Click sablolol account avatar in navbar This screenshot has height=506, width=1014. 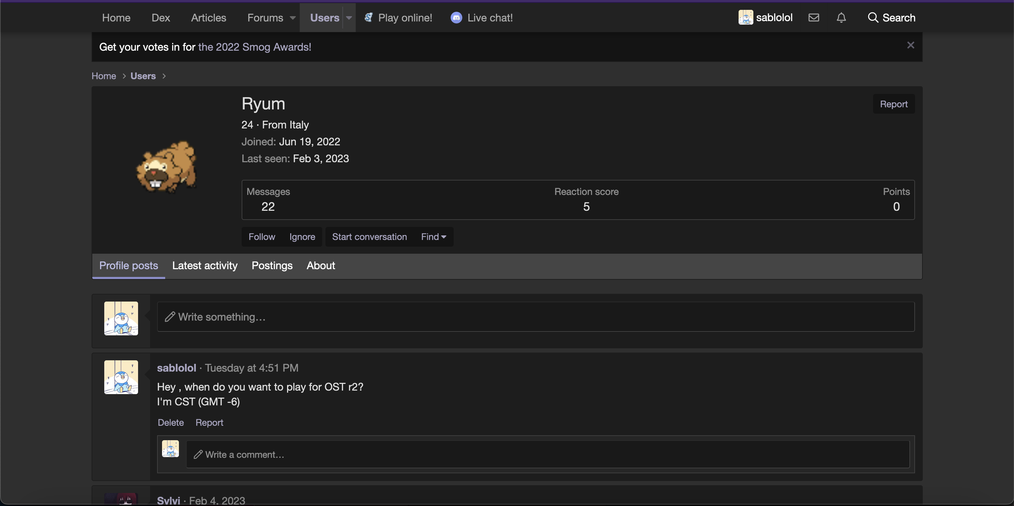coord(746,18)
